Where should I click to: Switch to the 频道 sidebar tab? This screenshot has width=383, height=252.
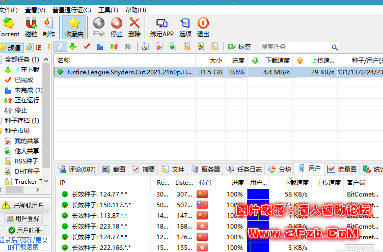(x=11, y=47)
